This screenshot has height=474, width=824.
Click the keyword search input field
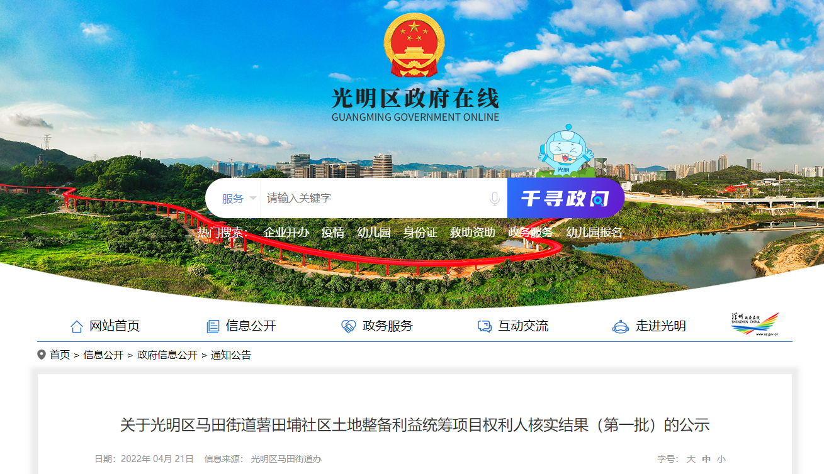(x=375, y=199)
